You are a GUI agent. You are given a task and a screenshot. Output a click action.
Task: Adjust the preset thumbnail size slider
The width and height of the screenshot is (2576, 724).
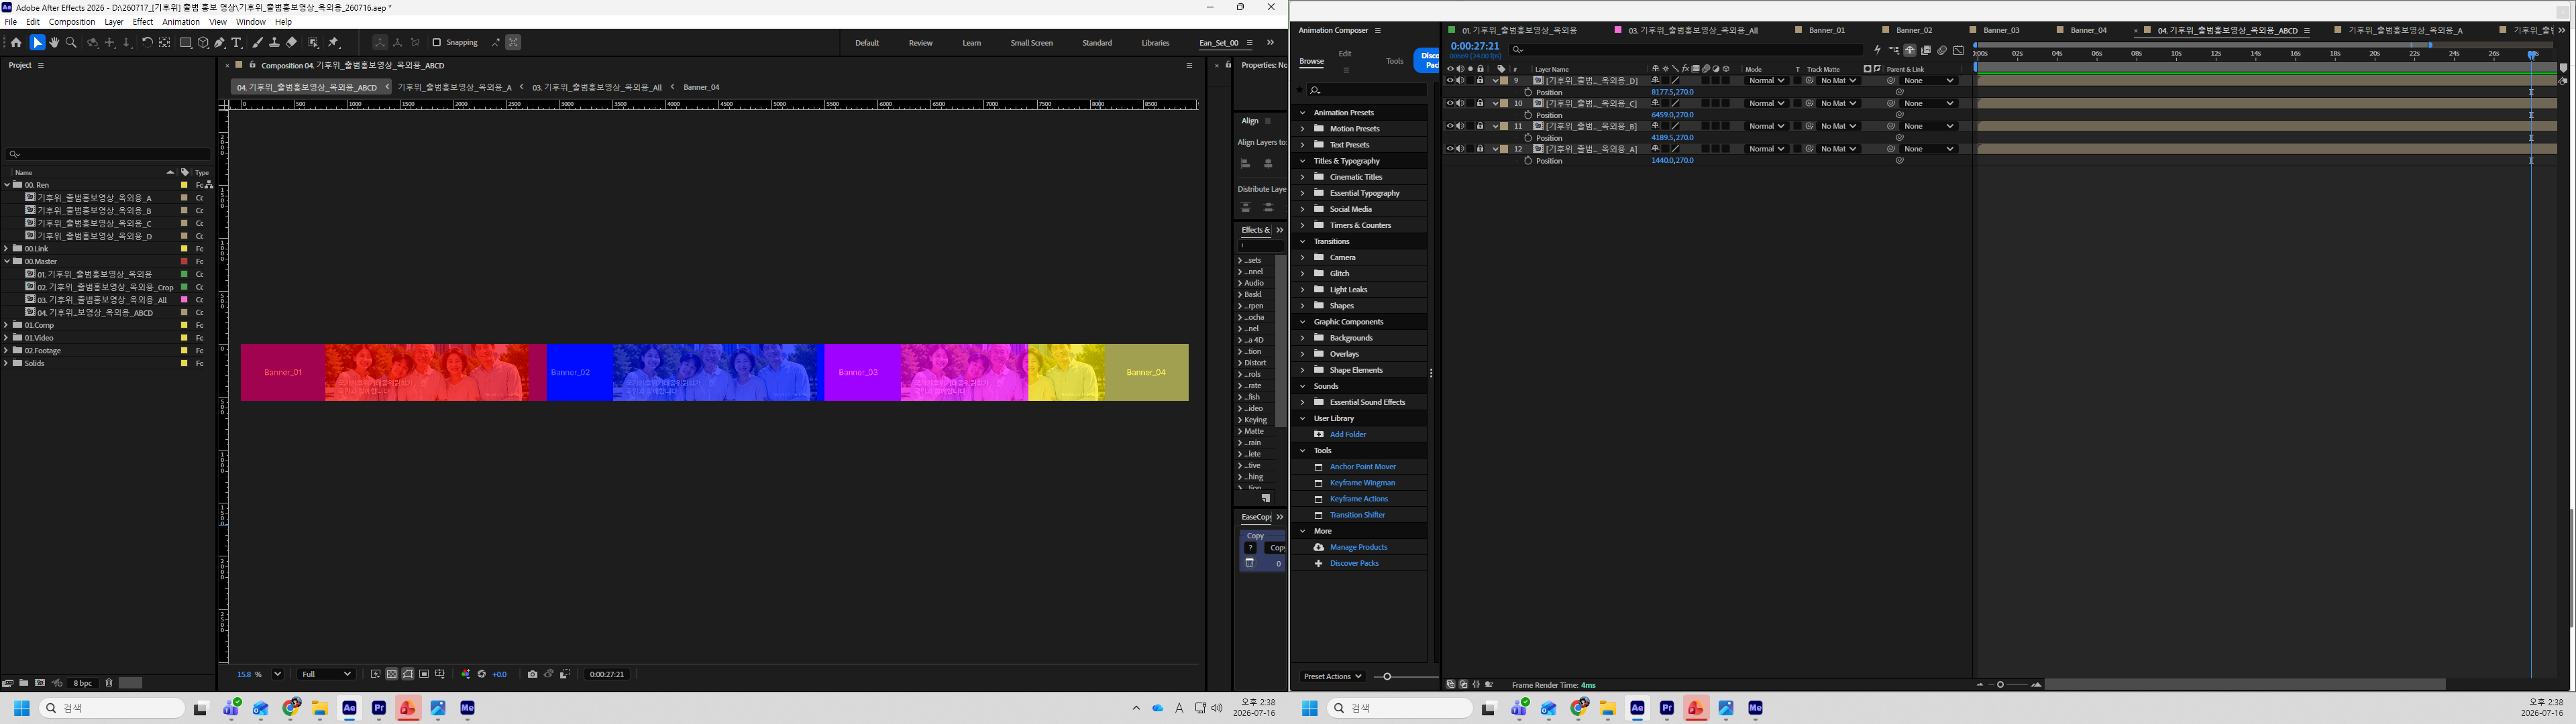coord(1386,677)
